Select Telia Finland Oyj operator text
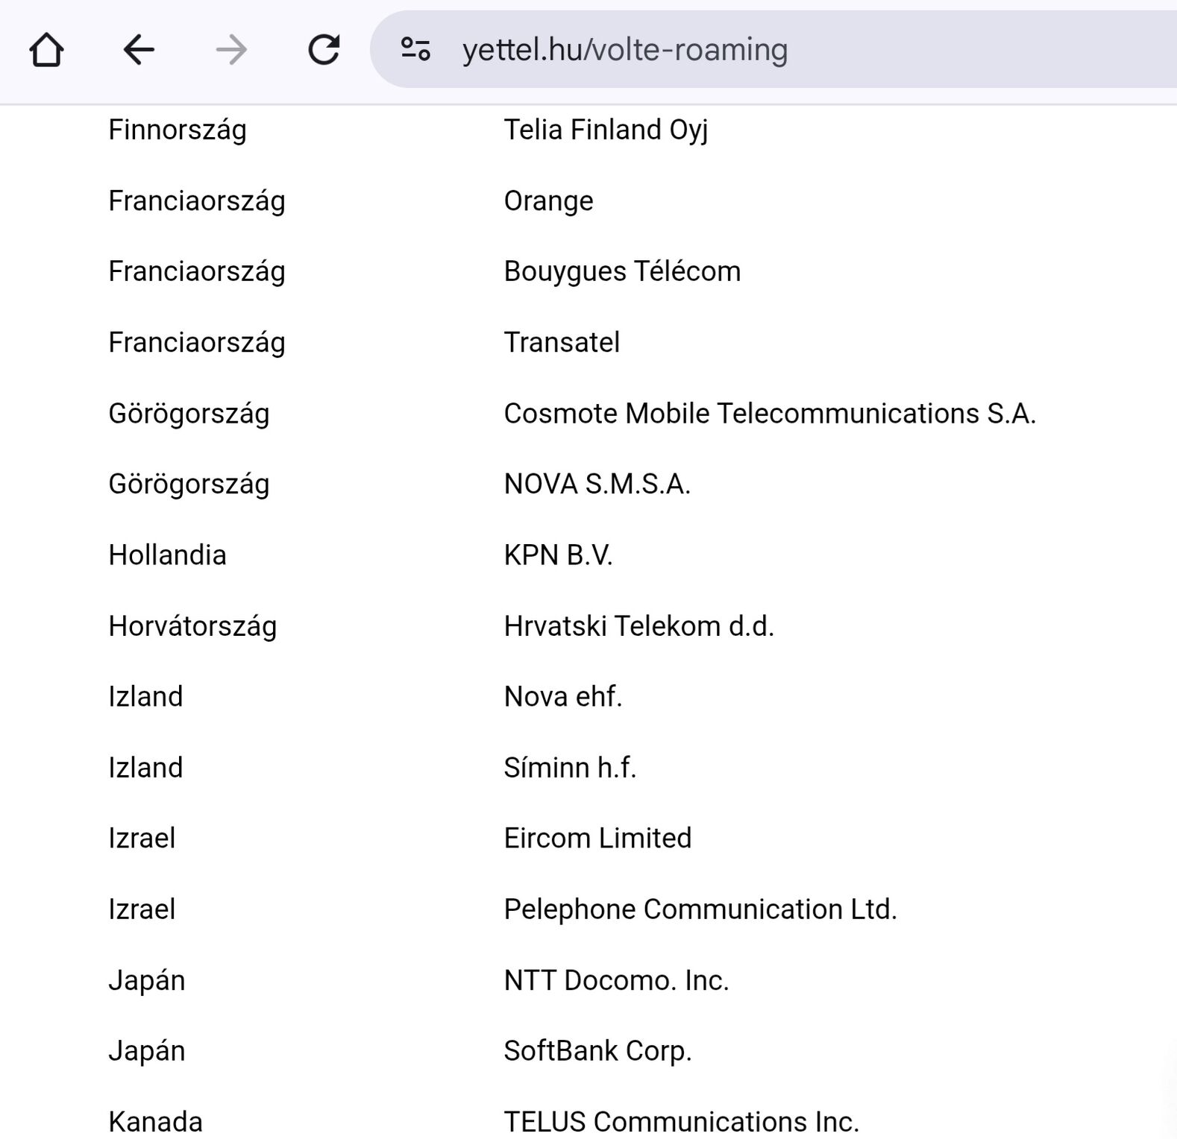 [606, 130]
